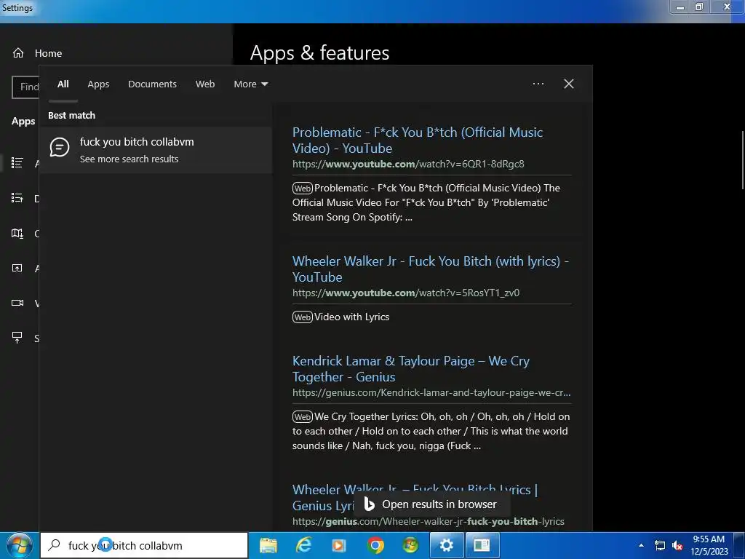The height and width of the screenshot is (559, 745).
Task: Launch Internet Explorer from taskbar
Action: coord(303,545)
